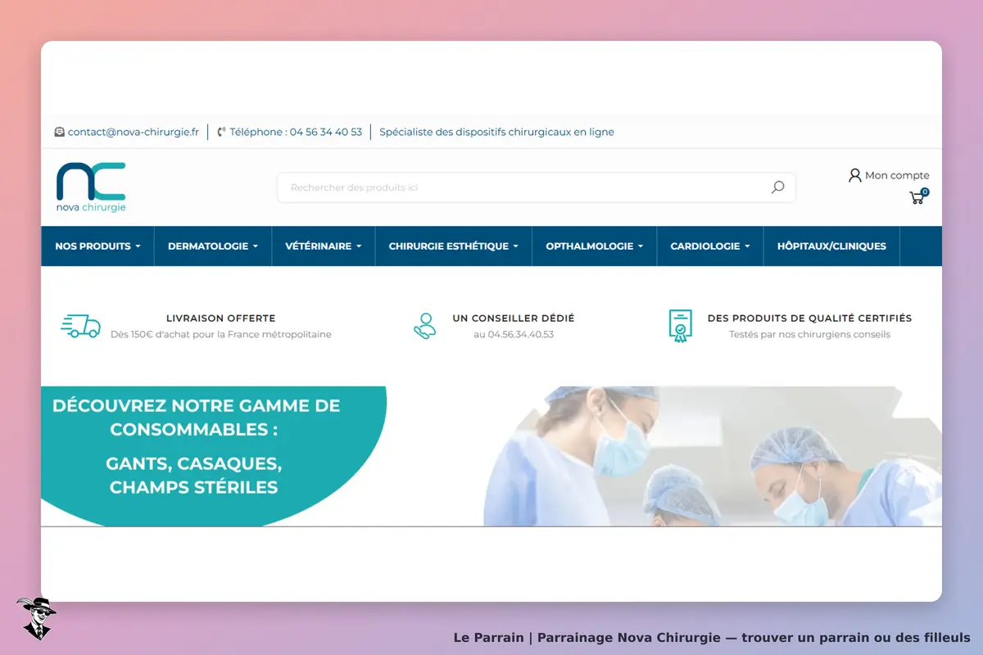This screenshot has width=983, height=655.
Task: Open the Mon compte link
Action: pyautogui.click(x=897, y=175)
